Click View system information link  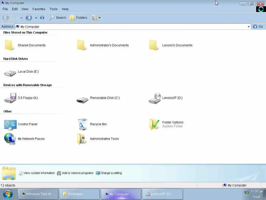coord(37,173)
